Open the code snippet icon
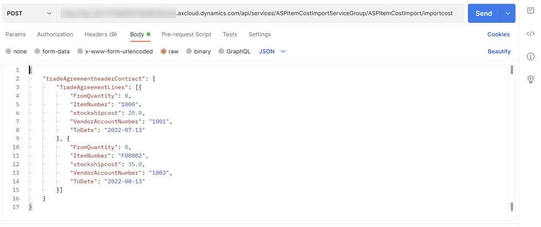 [x=531, y=34]
